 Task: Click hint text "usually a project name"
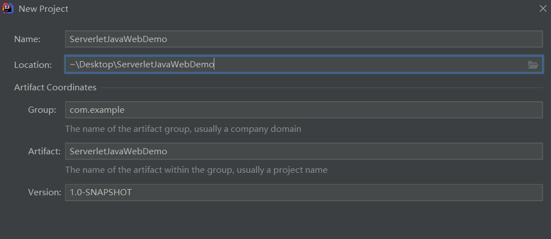pyautogui.click(x=282, y=170)
